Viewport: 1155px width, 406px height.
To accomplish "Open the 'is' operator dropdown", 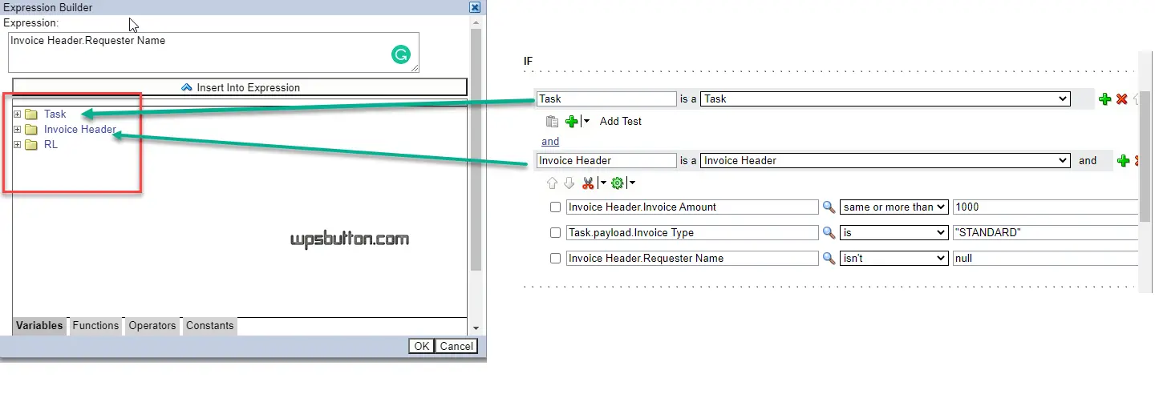I will pyautogui.click(x=894, y=233).
